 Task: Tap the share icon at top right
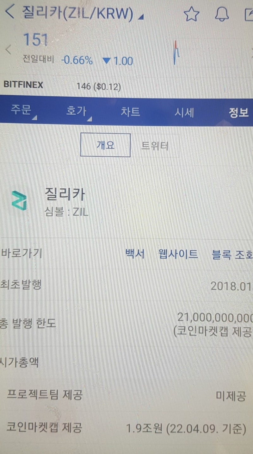(x=249, y=15)
